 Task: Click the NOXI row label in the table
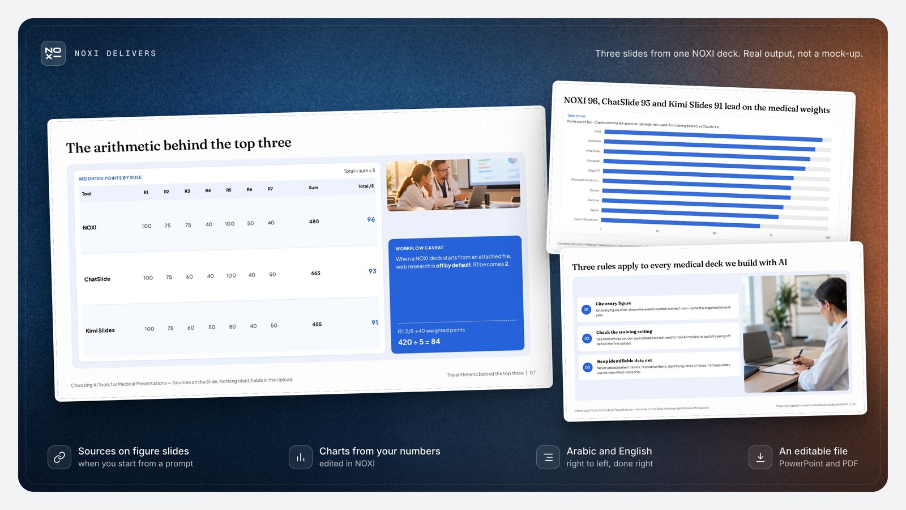(x=89, y=228)
